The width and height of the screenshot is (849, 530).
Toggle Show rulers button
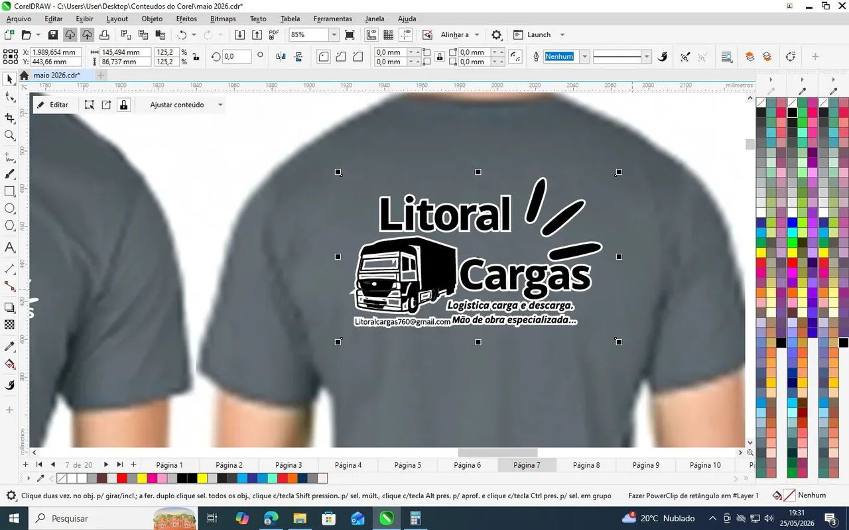coord(371,34)
